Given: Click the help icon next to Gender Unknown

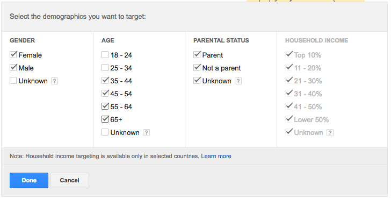Looking at the screenshot, I should pos(54,81).
